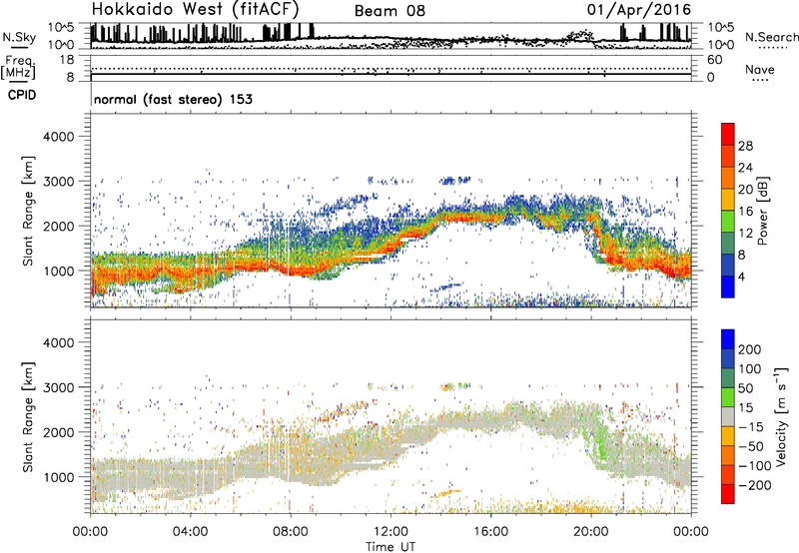Screen dimensions: 799x553
Task: Click the 'Power [dB]' colorbar label
Action: pyautogui.click(x=762, y=211)
